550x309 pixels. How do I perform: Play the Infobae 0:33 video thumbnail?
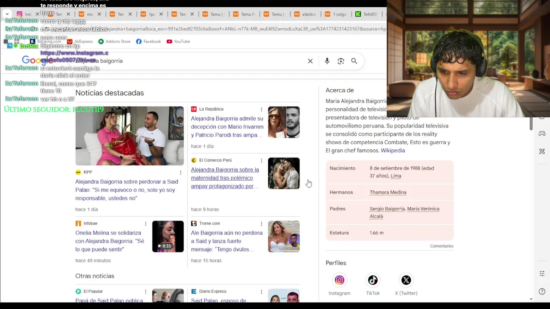tap(168, 236)
